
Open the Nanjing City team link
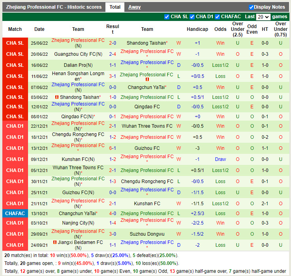point(78,223)
